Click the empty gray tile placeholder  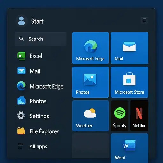coord(90,146)
